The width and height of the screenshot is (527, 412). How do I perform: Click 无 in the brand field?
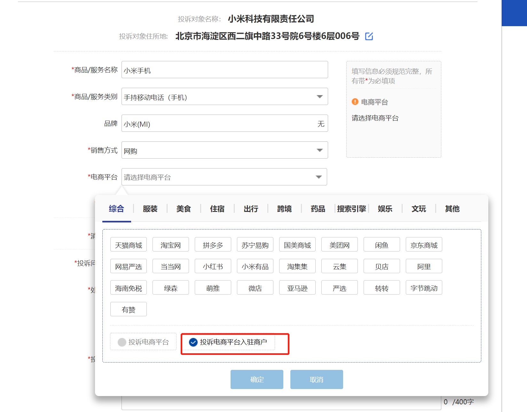(321, 124)
